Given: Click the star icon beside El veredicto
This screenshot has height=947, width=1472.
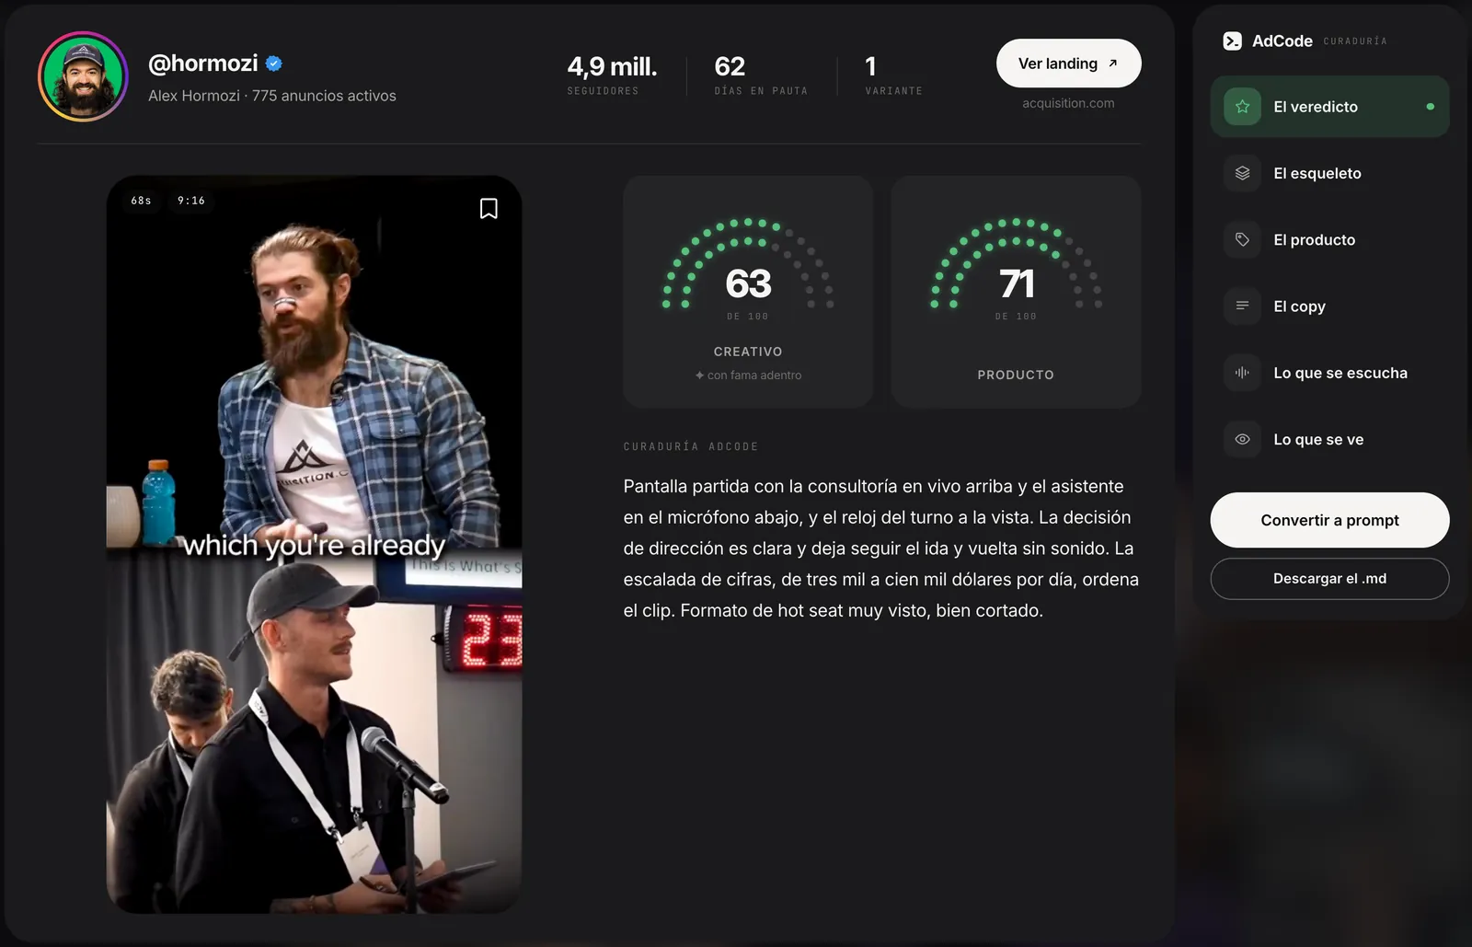Looking at the screenshot, I should point(1242,107).
